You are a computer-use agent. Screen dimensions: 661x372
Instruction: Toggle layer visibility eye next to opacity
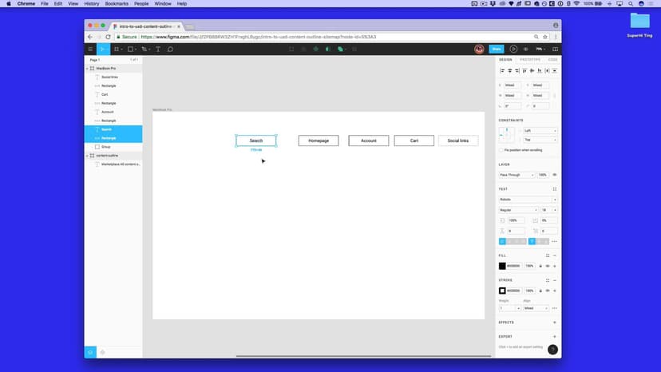[x=554, y=175]
